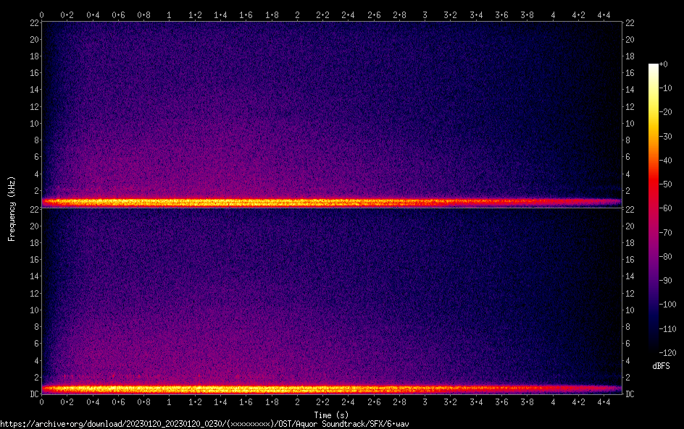This screenshot has height=429, width=684.
Task: Click the DC label on bottom-right axis
Action: click(630, 394)
